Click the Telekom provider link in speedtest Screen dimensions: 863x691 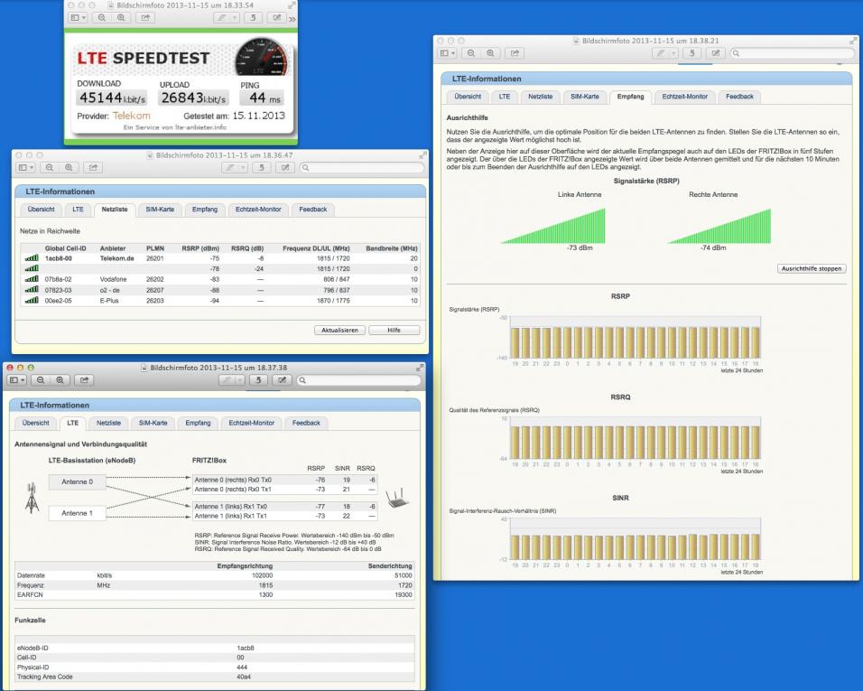point(131,116)
